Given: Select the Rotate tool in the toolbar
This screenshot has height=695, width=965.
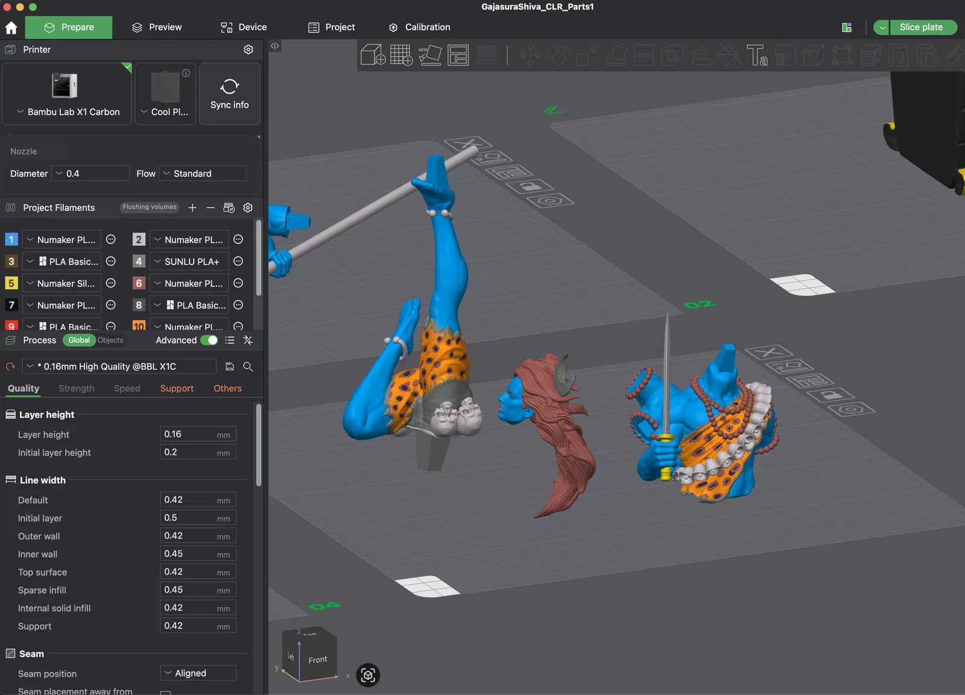Looking at the screenshot, I should click(558, 55).
